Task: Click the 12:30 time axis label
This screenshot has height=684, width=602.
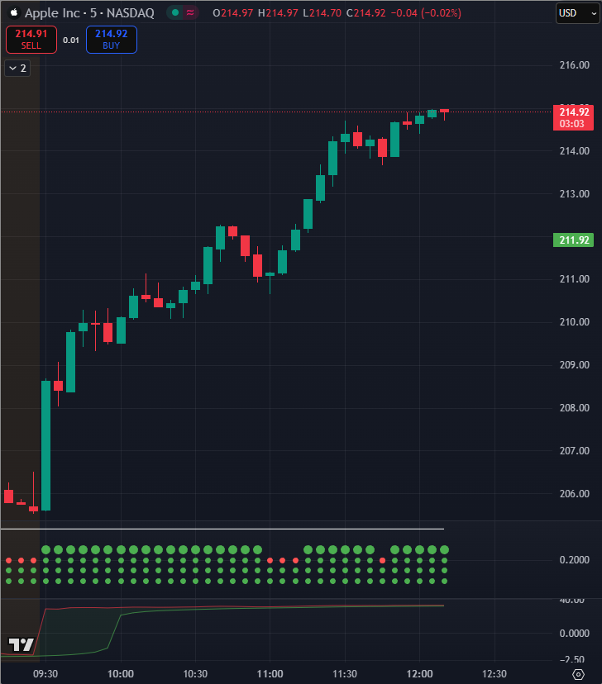Action: (x=494, y=674)
